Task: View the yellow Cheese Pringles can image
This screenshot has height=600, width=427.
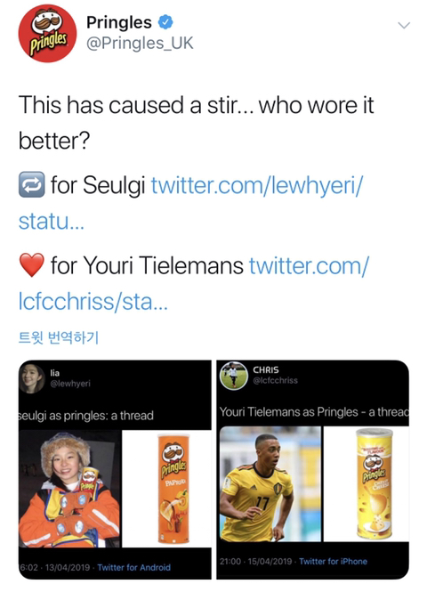Action: click(367, 483)
